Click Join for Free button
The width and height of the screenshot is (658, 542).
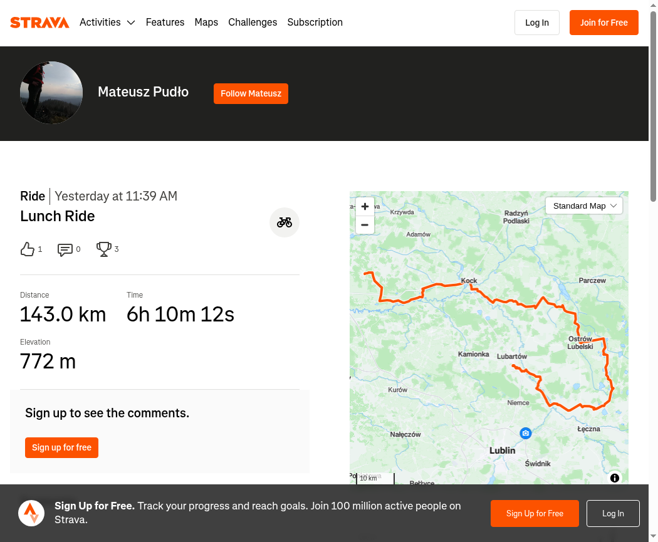click(x=604, y=23)
